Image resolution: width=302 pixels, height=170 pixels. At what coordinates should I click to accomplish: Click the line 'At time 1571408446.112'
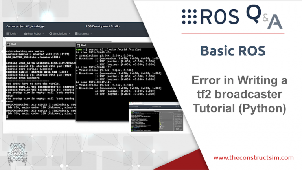click(x=94, y=67)
